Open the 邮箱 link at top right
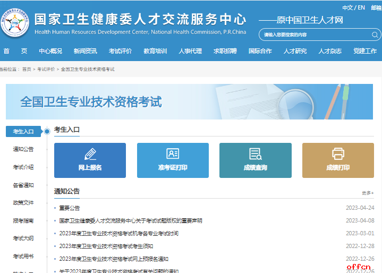This screenshot has height=273, width=382. click(376, 8)
